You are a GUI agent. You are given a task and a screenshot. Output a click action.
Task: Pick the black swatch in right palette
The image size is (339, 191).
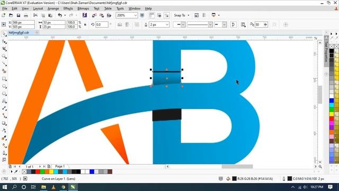pos(332,51)
